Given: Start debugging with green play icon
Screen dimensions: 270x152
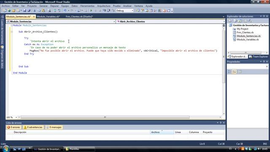Looking at the screenshot, I should [91, 11].
